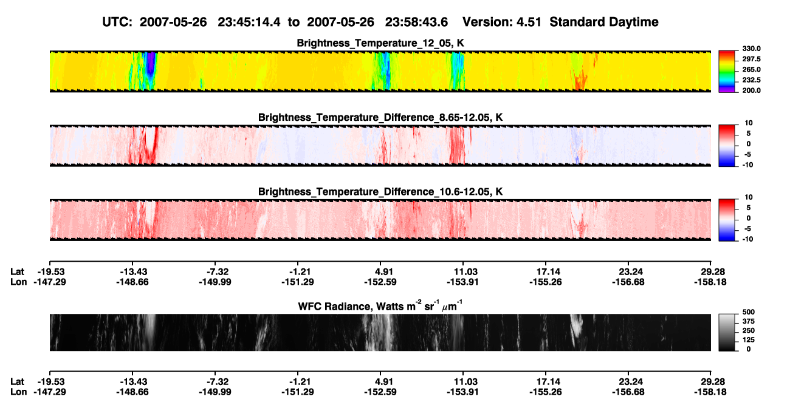Click Lat -13.43 on axis below 10.6-12.05 panel
The image size is (790, 405).
pos(133,271)
